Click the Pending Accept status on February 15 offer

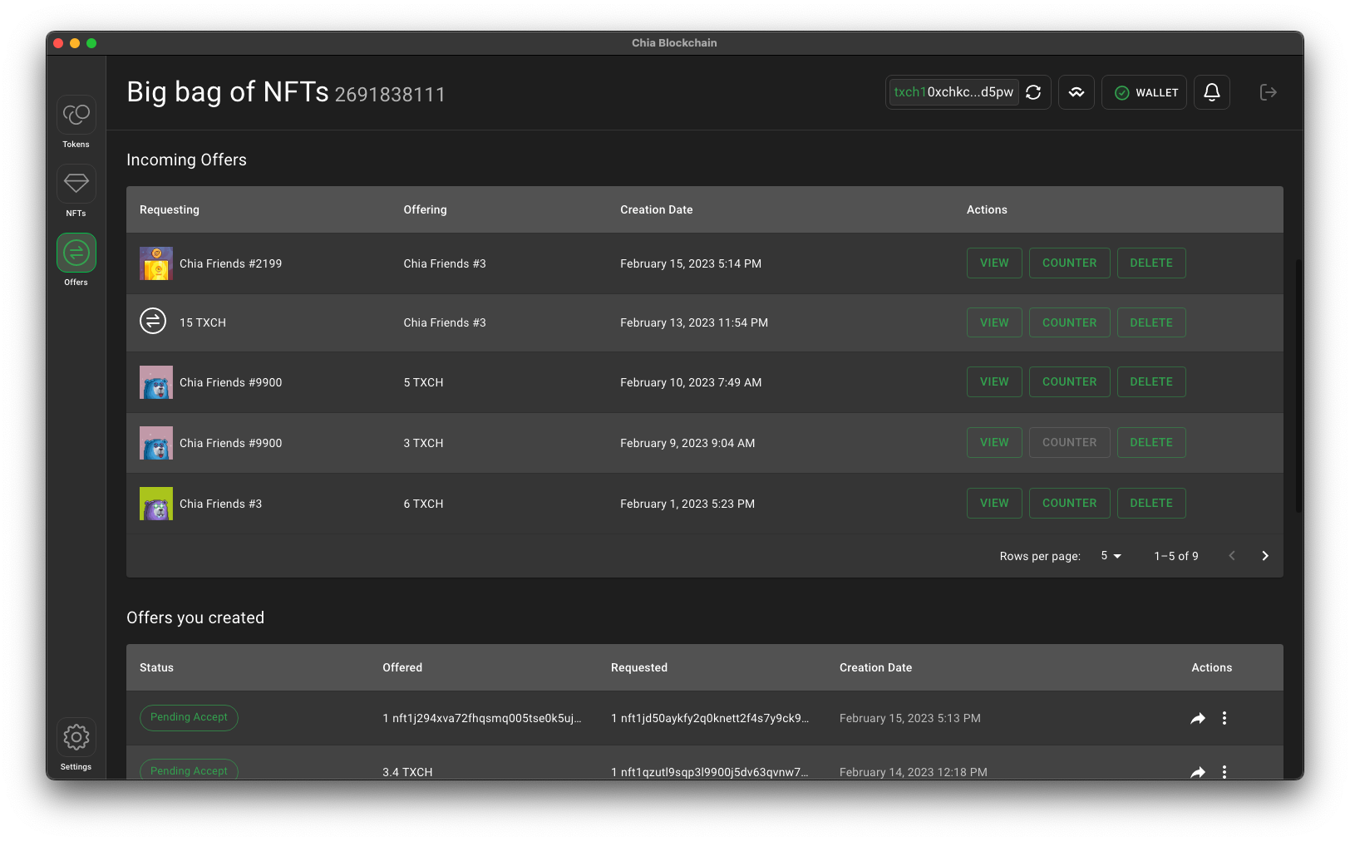[189, 717]
